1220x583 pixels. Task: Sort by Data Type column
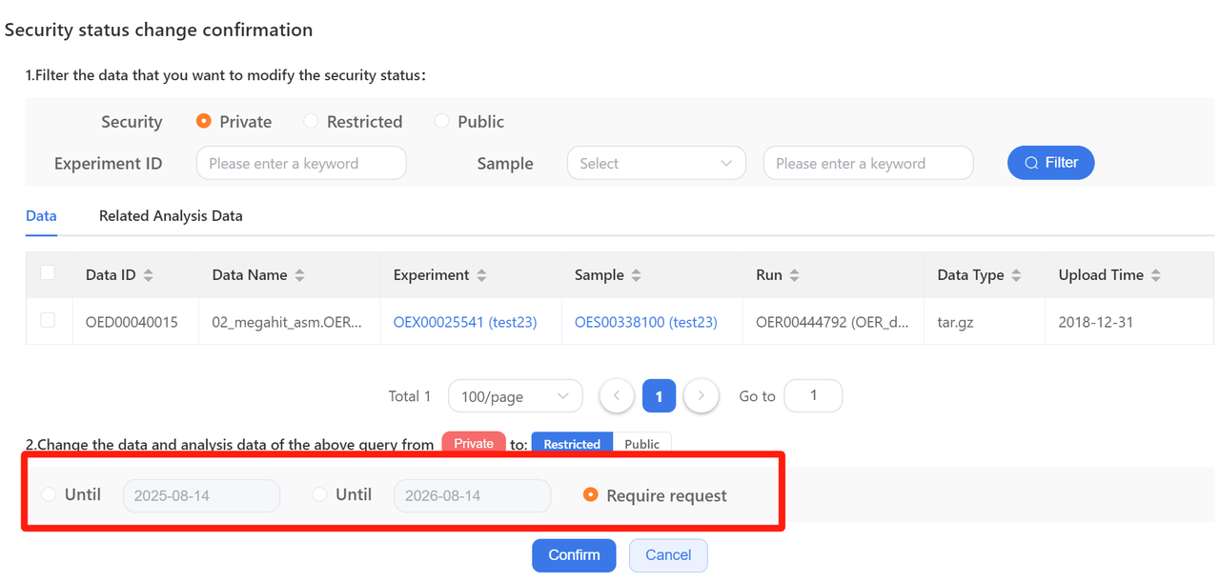[1016, 275]
